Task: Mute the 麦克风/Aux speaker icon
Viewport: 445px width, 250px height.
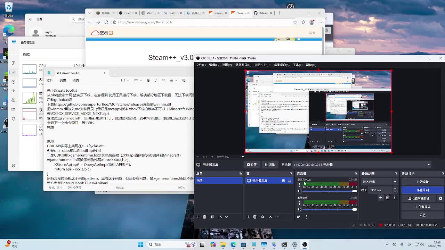Action: click(299, 191)
